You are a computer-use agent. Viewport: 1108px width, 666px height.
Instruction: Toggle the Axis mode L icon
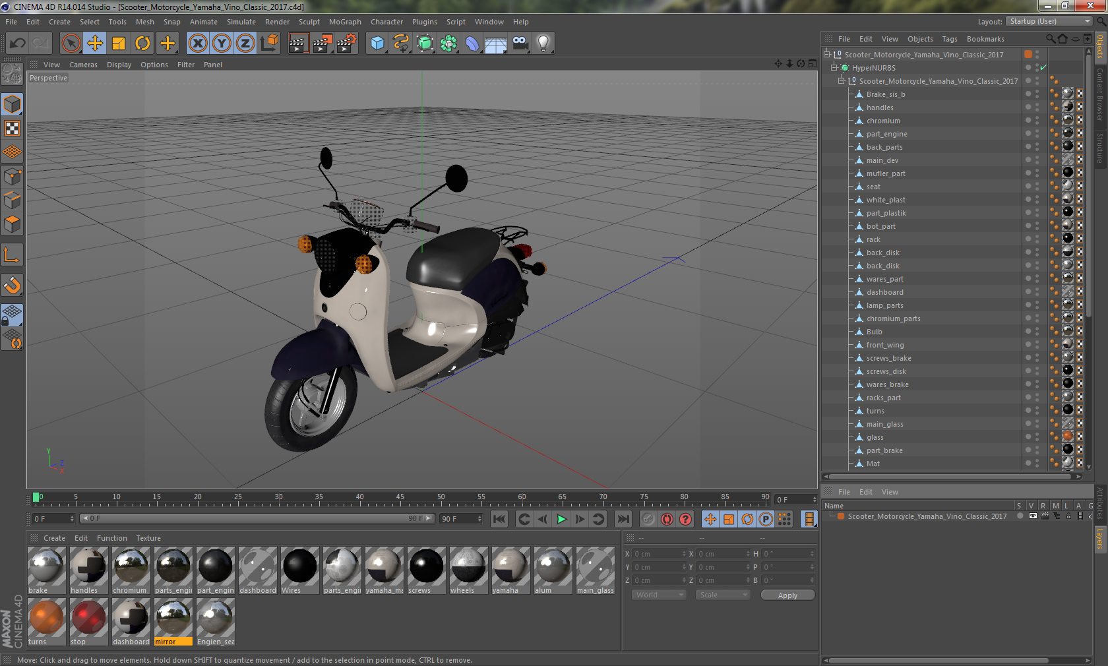coord(13,255)
